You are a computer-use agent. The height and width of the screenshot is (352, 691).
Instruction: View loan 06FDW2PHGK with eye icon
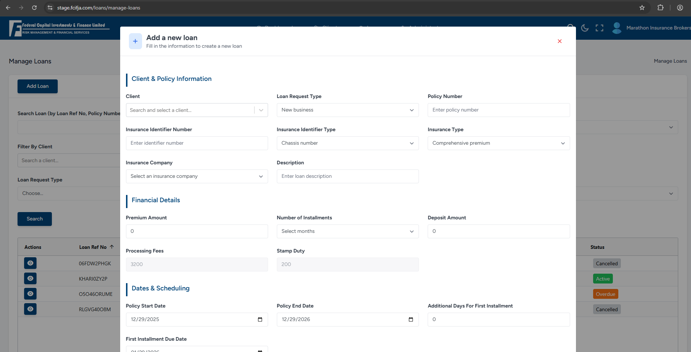[x=30, y=263]
